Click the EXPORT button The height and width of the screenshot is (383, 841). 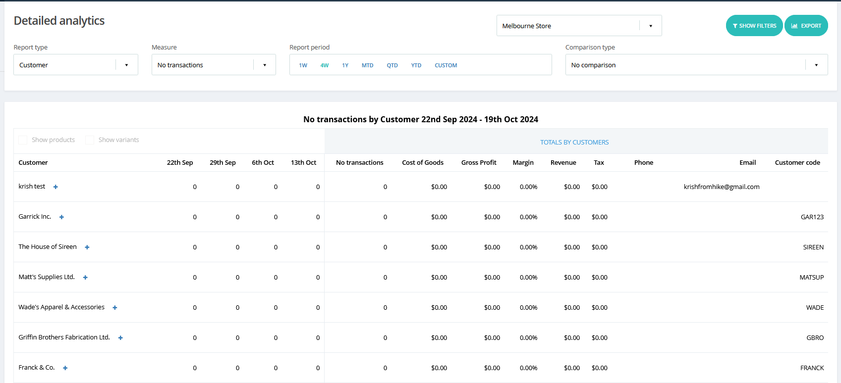point(806,26)
